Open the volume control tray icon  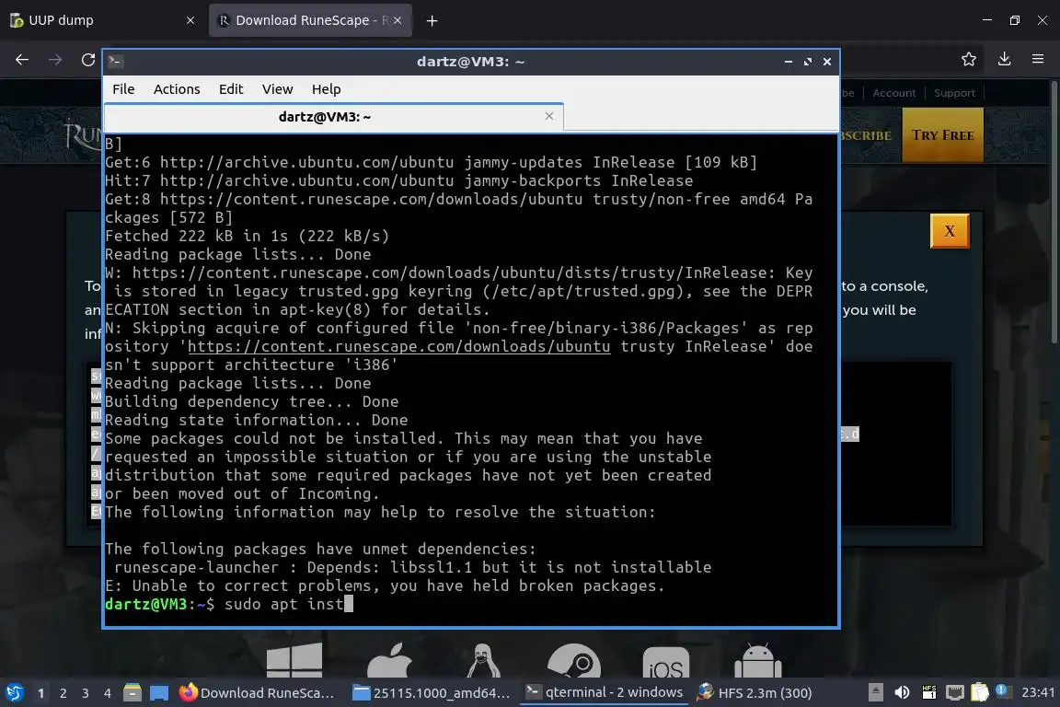click(x=902, y=692)
